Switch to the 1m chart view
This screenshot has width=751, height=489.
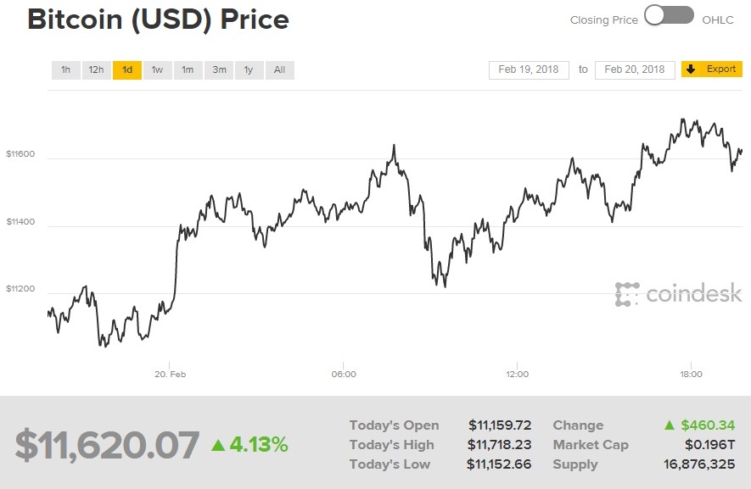[x=188, y=69]
